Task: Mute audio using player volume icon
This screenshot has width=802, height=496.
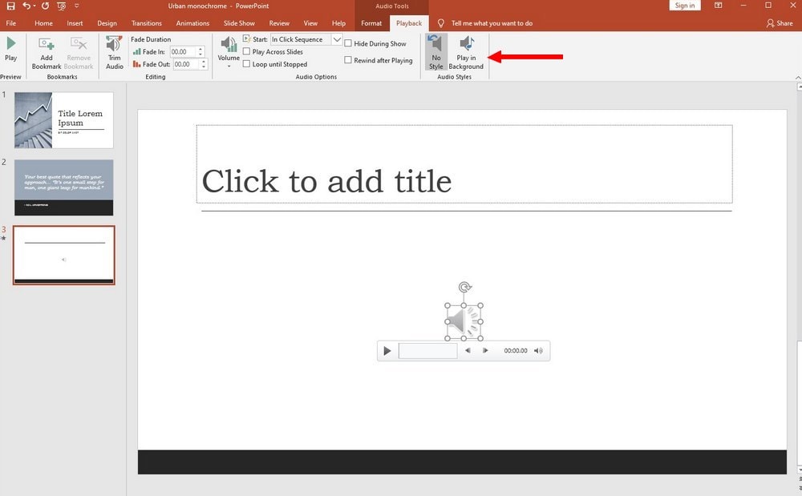Action: point(538,351)
